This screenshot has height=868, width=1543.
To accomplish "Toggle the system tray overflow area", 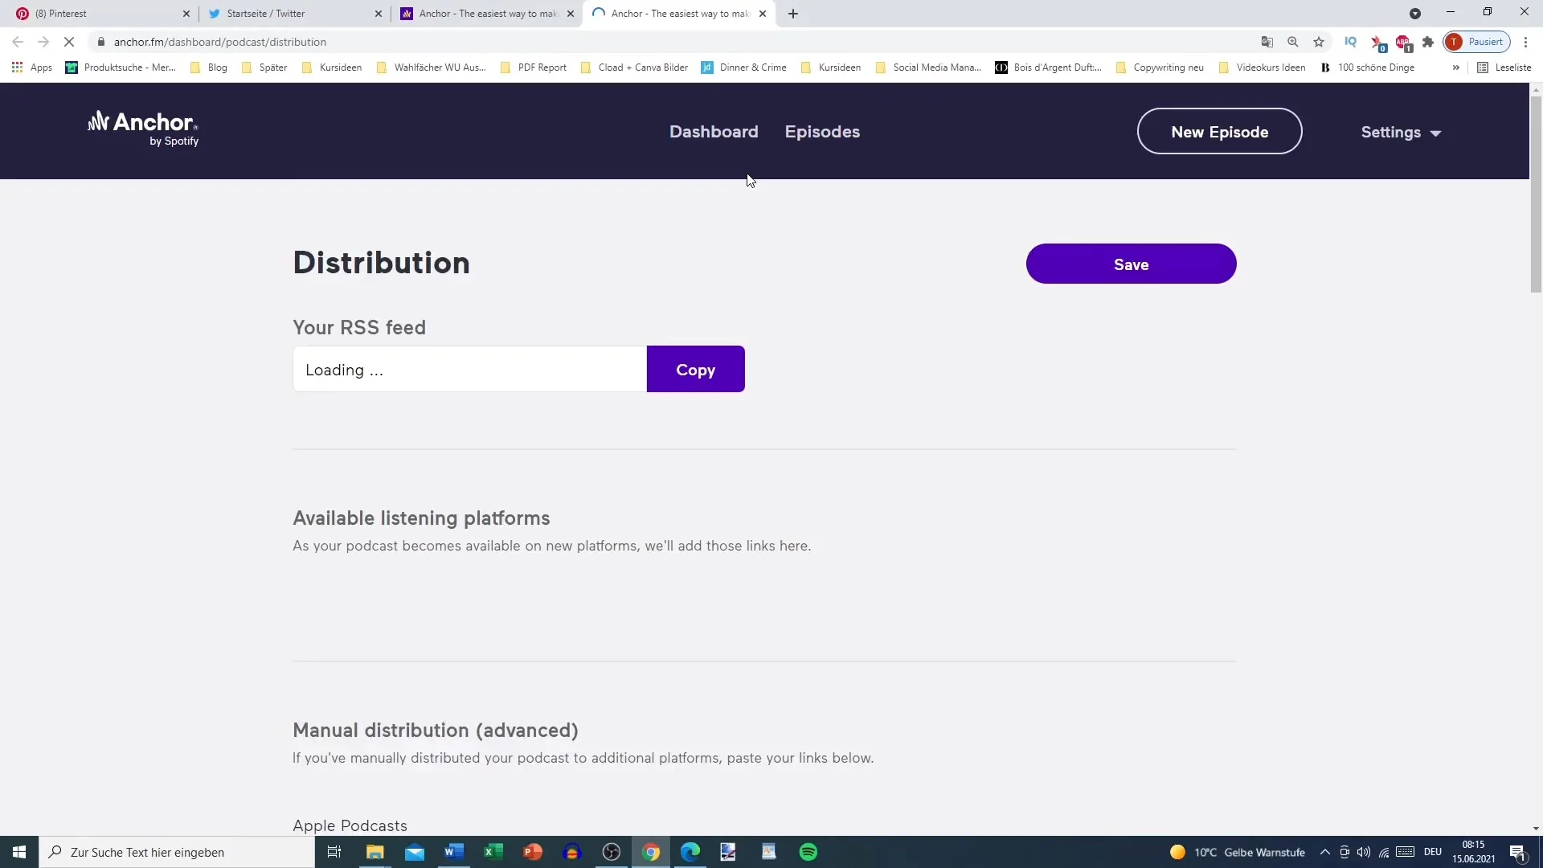I will click(1324, 851).
